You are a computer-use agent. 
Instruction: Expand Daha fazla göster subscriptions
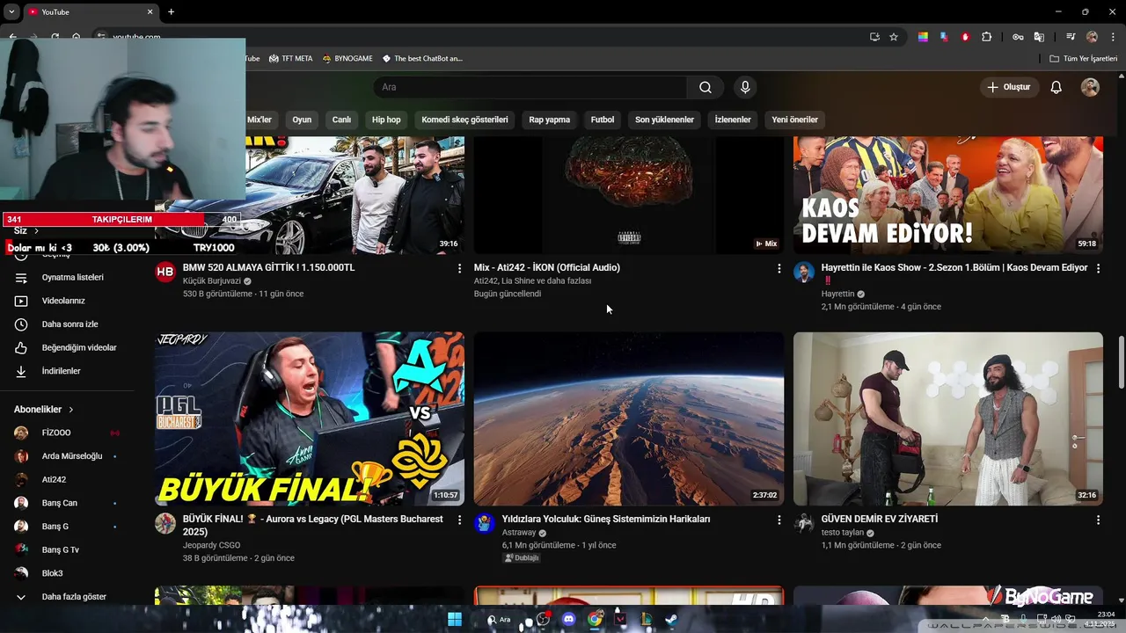[72, 596]
